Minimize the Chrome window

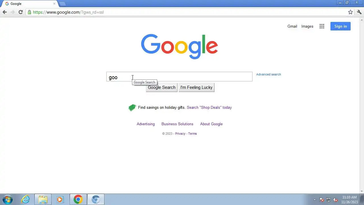(x=340, y=3)
